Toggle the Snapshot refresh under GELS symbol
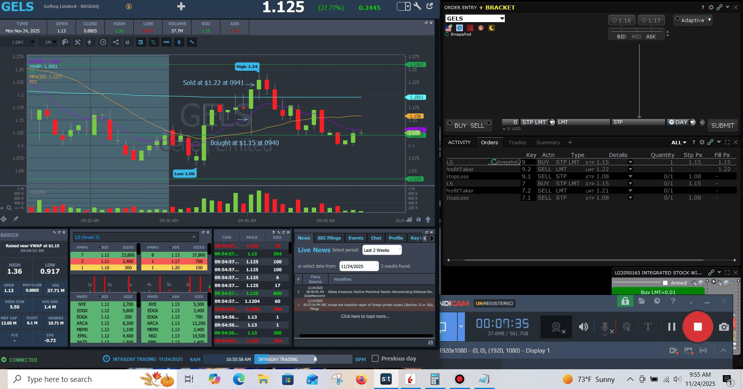The width and height of the screenshot is (743, 389). (447, 34)
